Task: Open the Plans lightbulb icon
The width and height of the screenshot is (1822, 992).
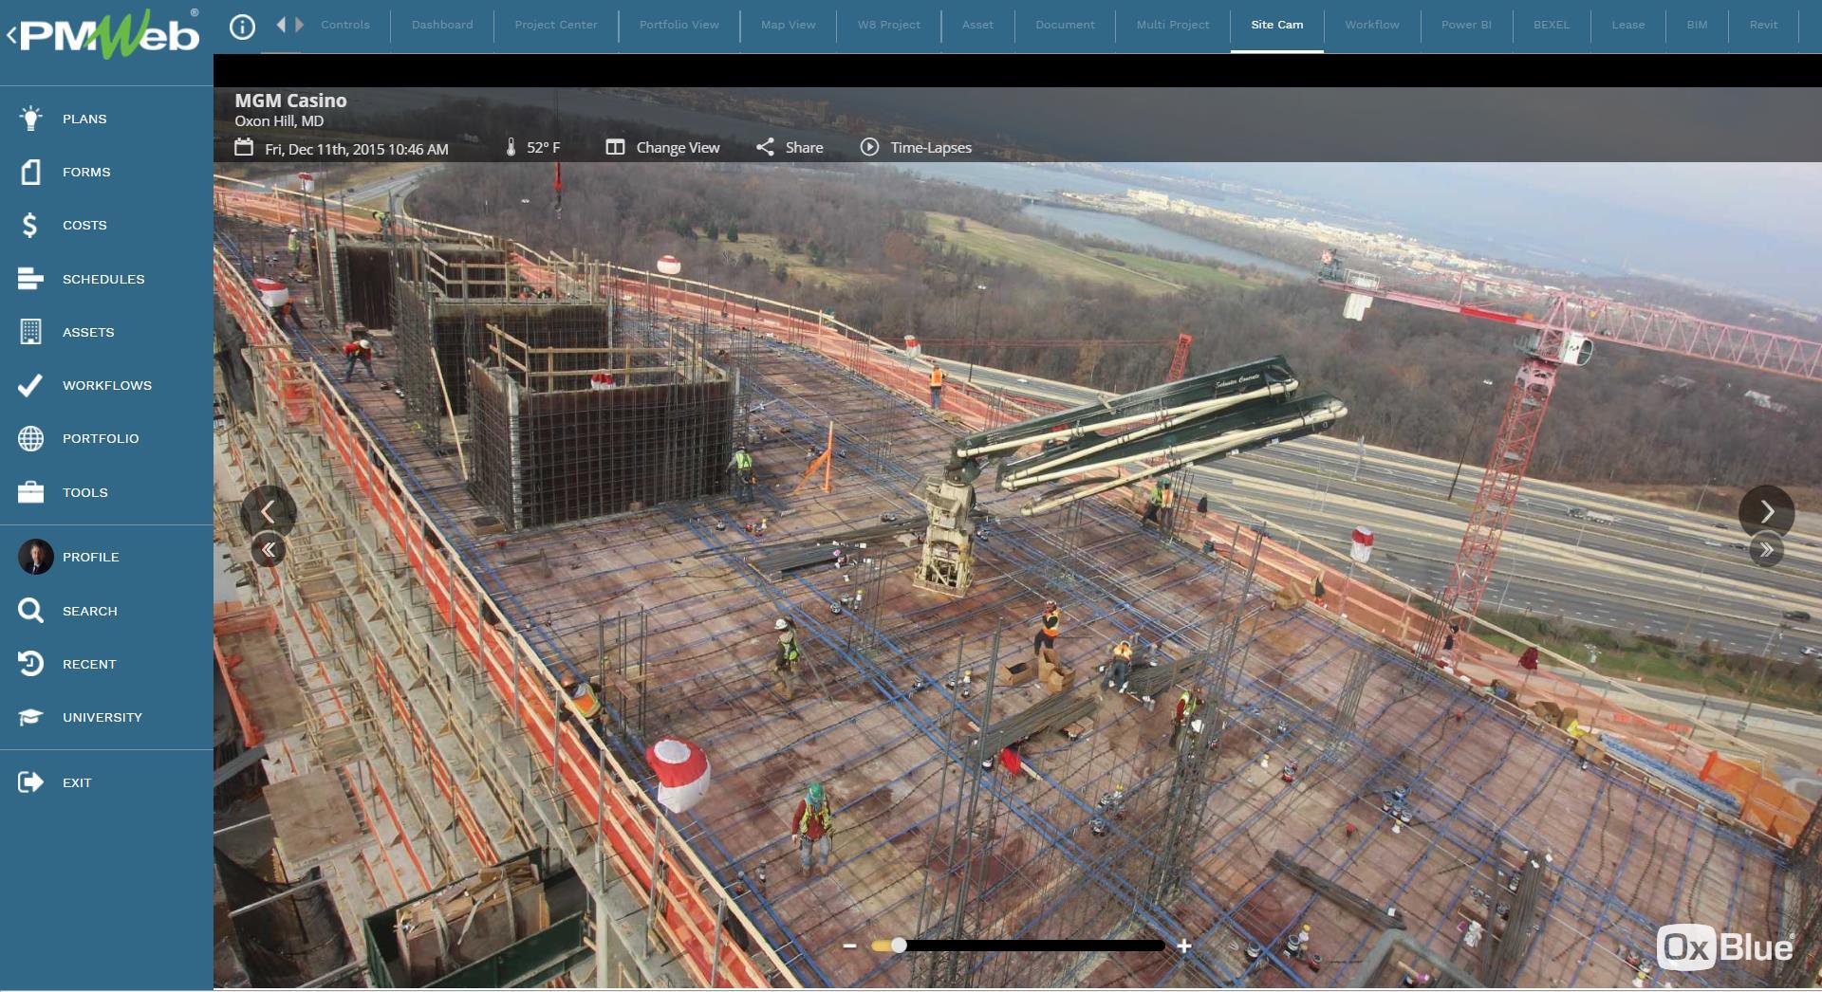Action: [x=30, y=119]
